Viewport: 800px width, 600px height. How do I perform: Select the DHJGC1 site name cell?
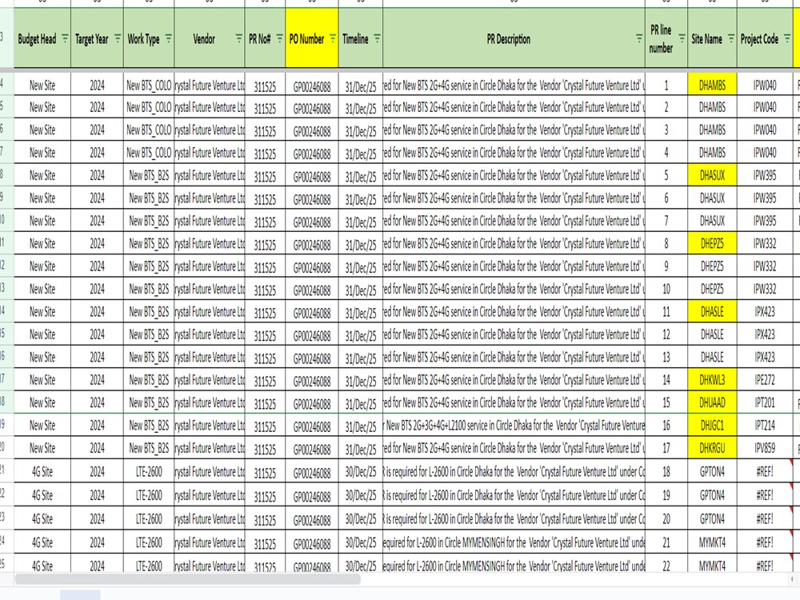pos(712,425)
